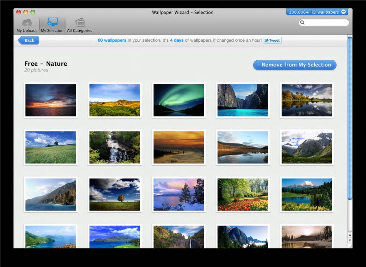Open the 100,000+ HD wallpapers banner

pyautogui.click(x=317, y=12)
